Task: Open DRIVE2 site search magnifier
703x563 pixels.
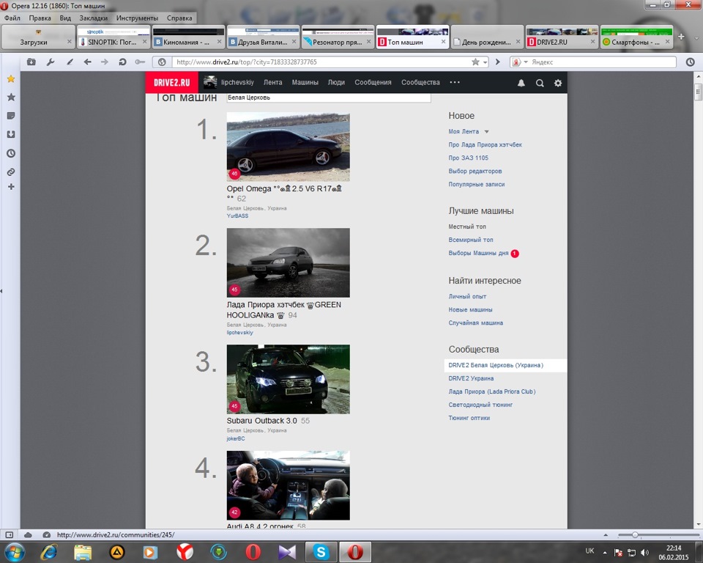Action: 540,83
